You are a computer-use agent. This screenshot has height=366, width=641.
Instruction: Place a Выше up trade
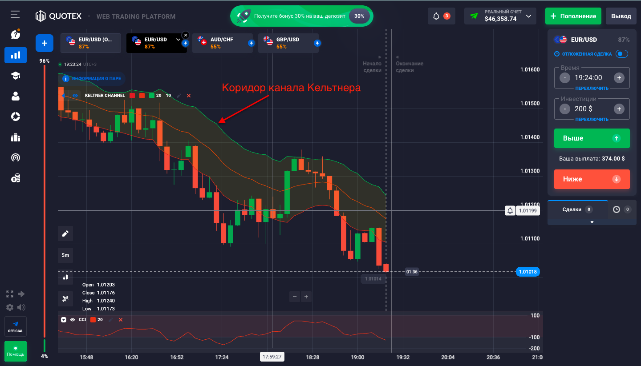pyautogui.click(x=592, y=138)
